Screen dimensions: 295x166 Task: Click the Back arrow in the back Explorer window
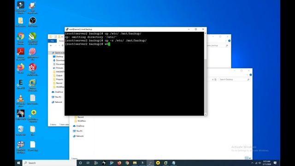[51, 46]
